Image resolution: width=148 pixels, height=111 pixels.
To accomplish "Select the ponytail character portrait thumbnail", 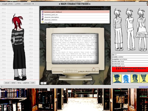I will tap(135, 79).
